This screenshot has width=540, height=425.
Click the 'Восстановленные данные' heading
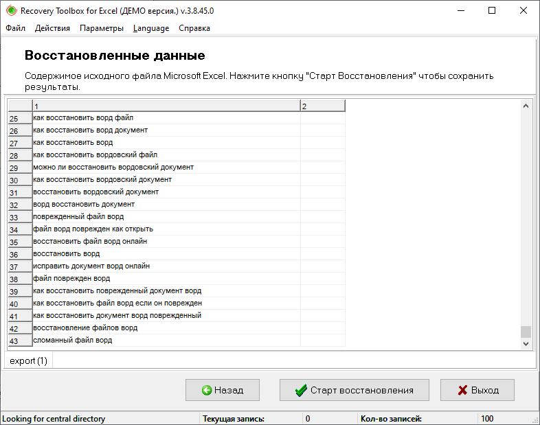pos(115,56)
